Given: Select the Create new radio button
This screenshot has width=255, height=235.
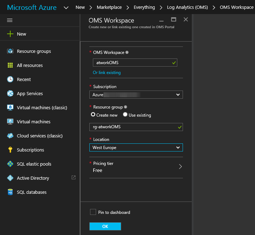Looking at the screenshot, I should pos(93,115).
